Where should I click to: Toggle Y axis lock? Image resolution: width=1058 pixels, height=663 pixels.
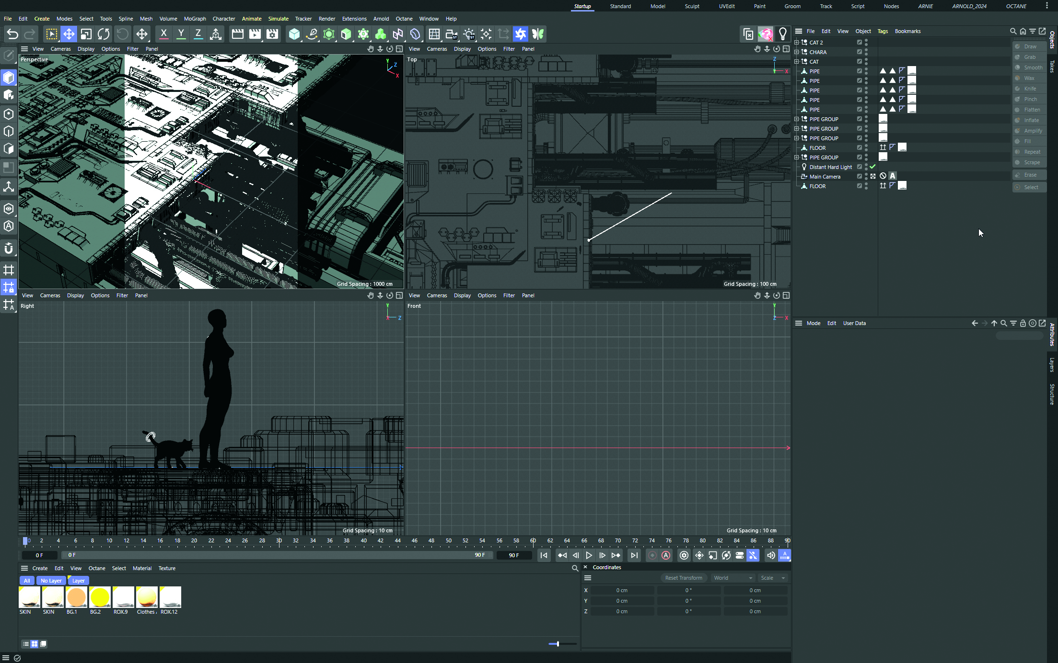pyautogui.click(x=181, y=34)
